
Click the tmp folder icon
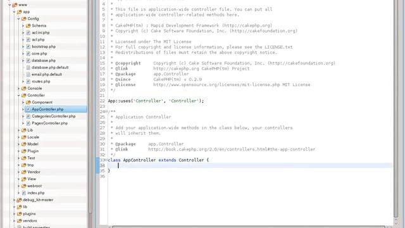pos(24,165)
